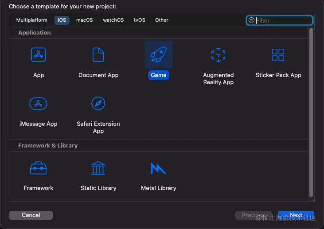Click the "Framework" template label under the toolbox
The width and height of the screenshot is (324, 229).
pos(39,188)
